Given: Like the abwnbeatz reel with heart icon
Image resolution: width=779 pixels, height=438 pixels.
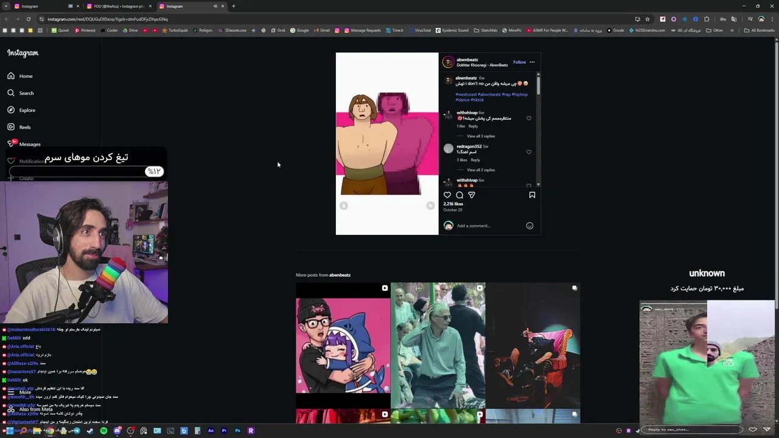Looking at the screenshot, I should pyautogui.click(x=447, y=195).
